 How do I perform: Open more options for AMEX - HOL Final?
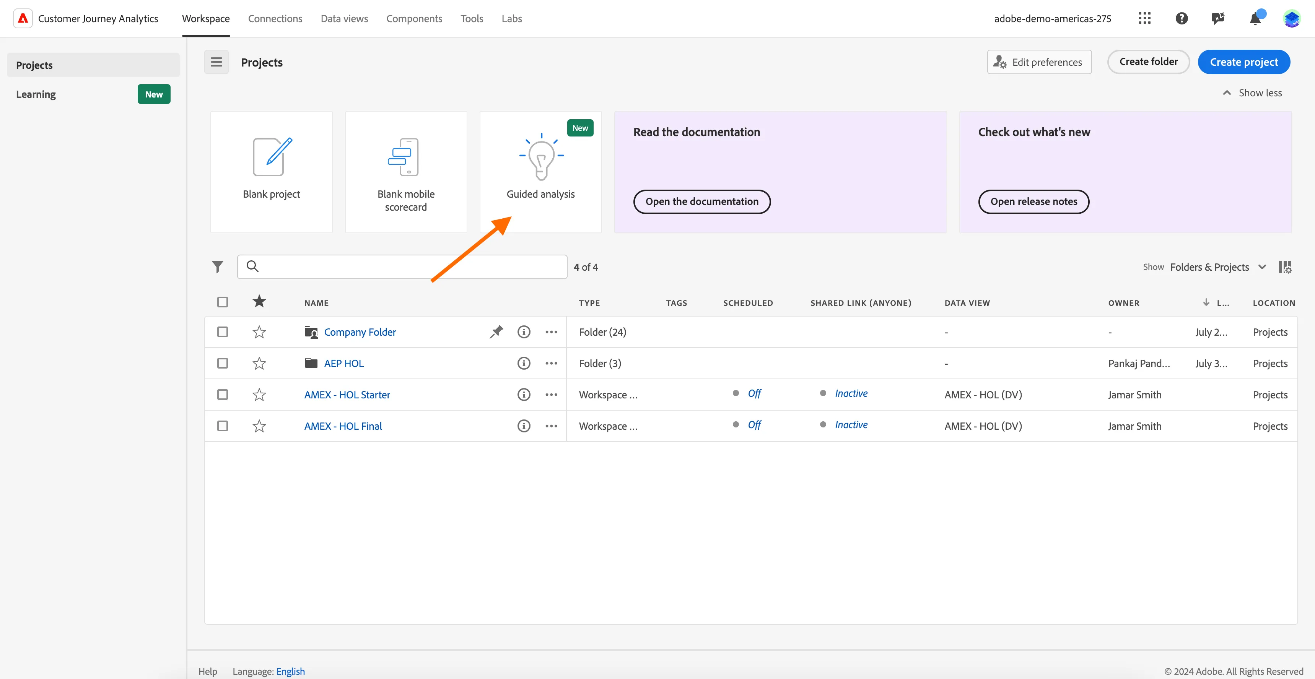pos(551,426)
